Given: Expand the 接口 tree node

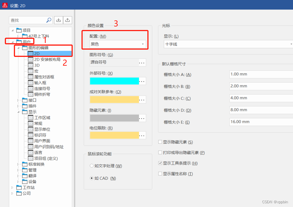Looking at the screenshot, I should (x=18, y=100).
